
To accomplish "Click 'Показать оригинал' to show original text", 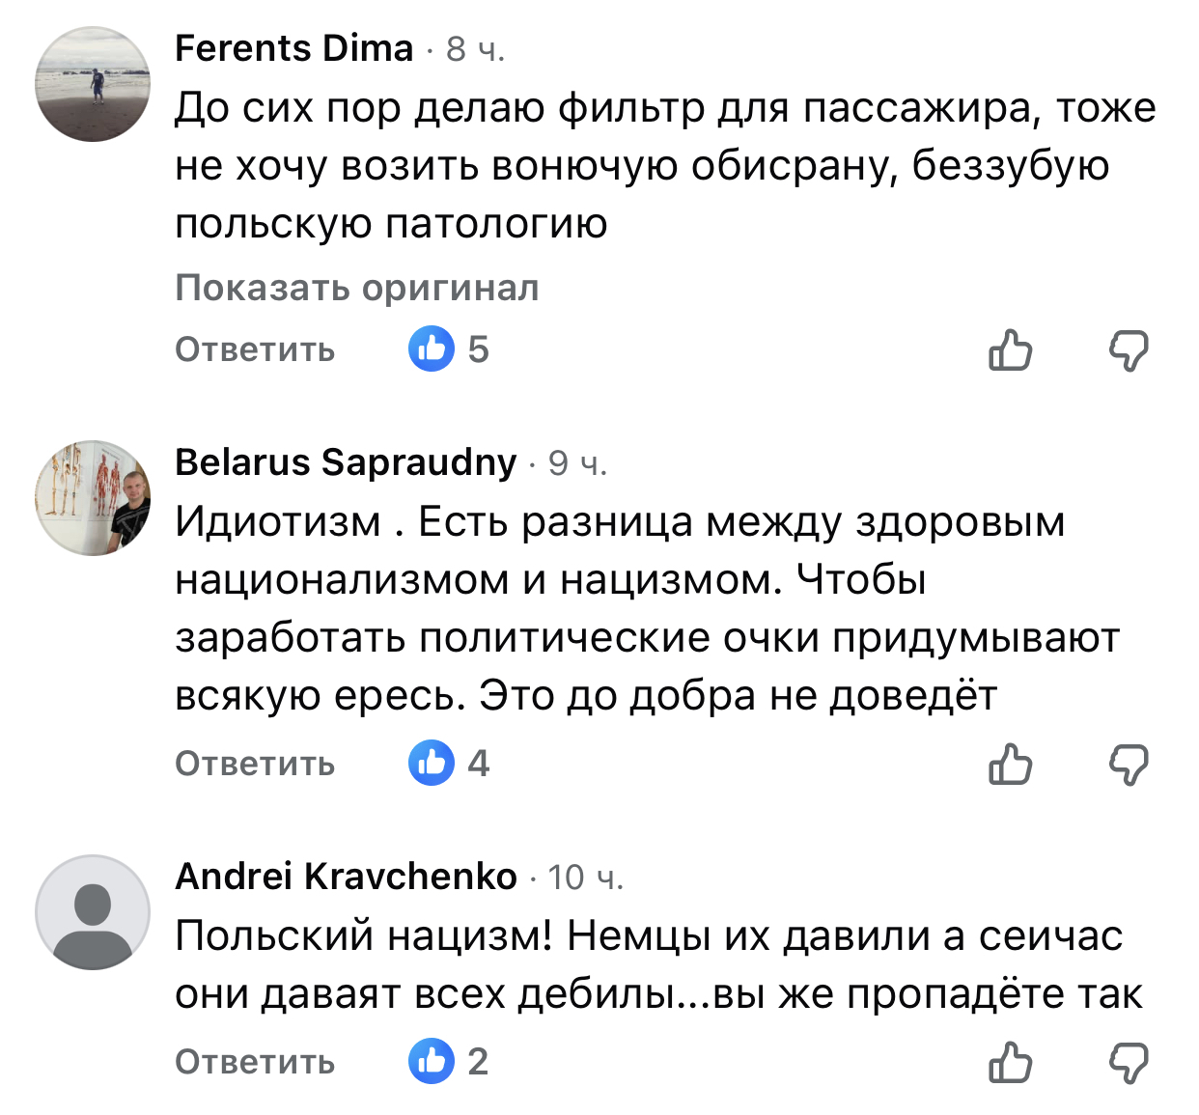I will coord(357,288).
